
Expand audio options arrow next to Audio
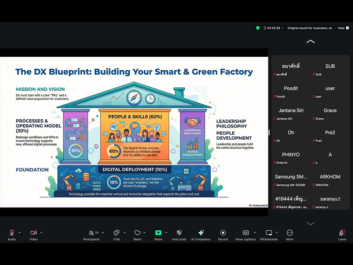pos(19,233)
